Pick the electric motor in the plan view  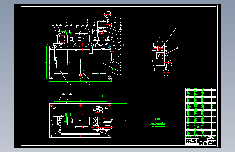[x=81, y=121]
